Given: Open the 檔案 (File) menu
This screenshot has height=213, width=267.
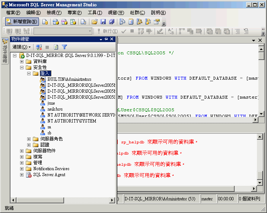Looking at the screenshot, I should (13, 13).
